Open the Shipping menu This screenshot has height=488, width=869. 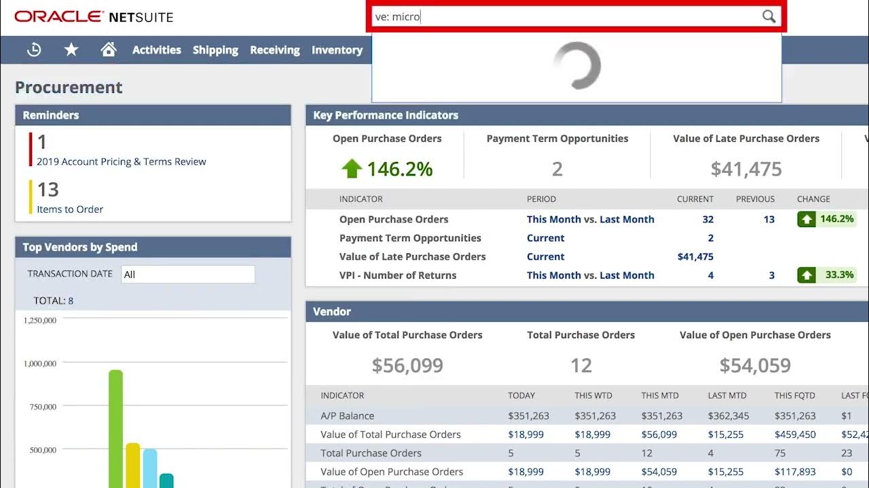click(x=215, y=50)
